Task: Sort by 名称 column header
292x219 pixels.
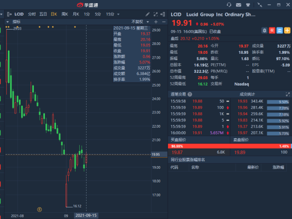Action: (195, 167)
